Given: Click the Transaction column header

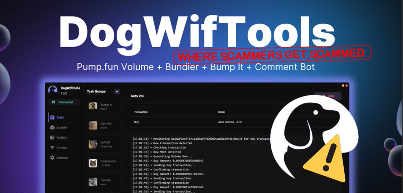Looking at the screenshot, I should pos(141,112).
